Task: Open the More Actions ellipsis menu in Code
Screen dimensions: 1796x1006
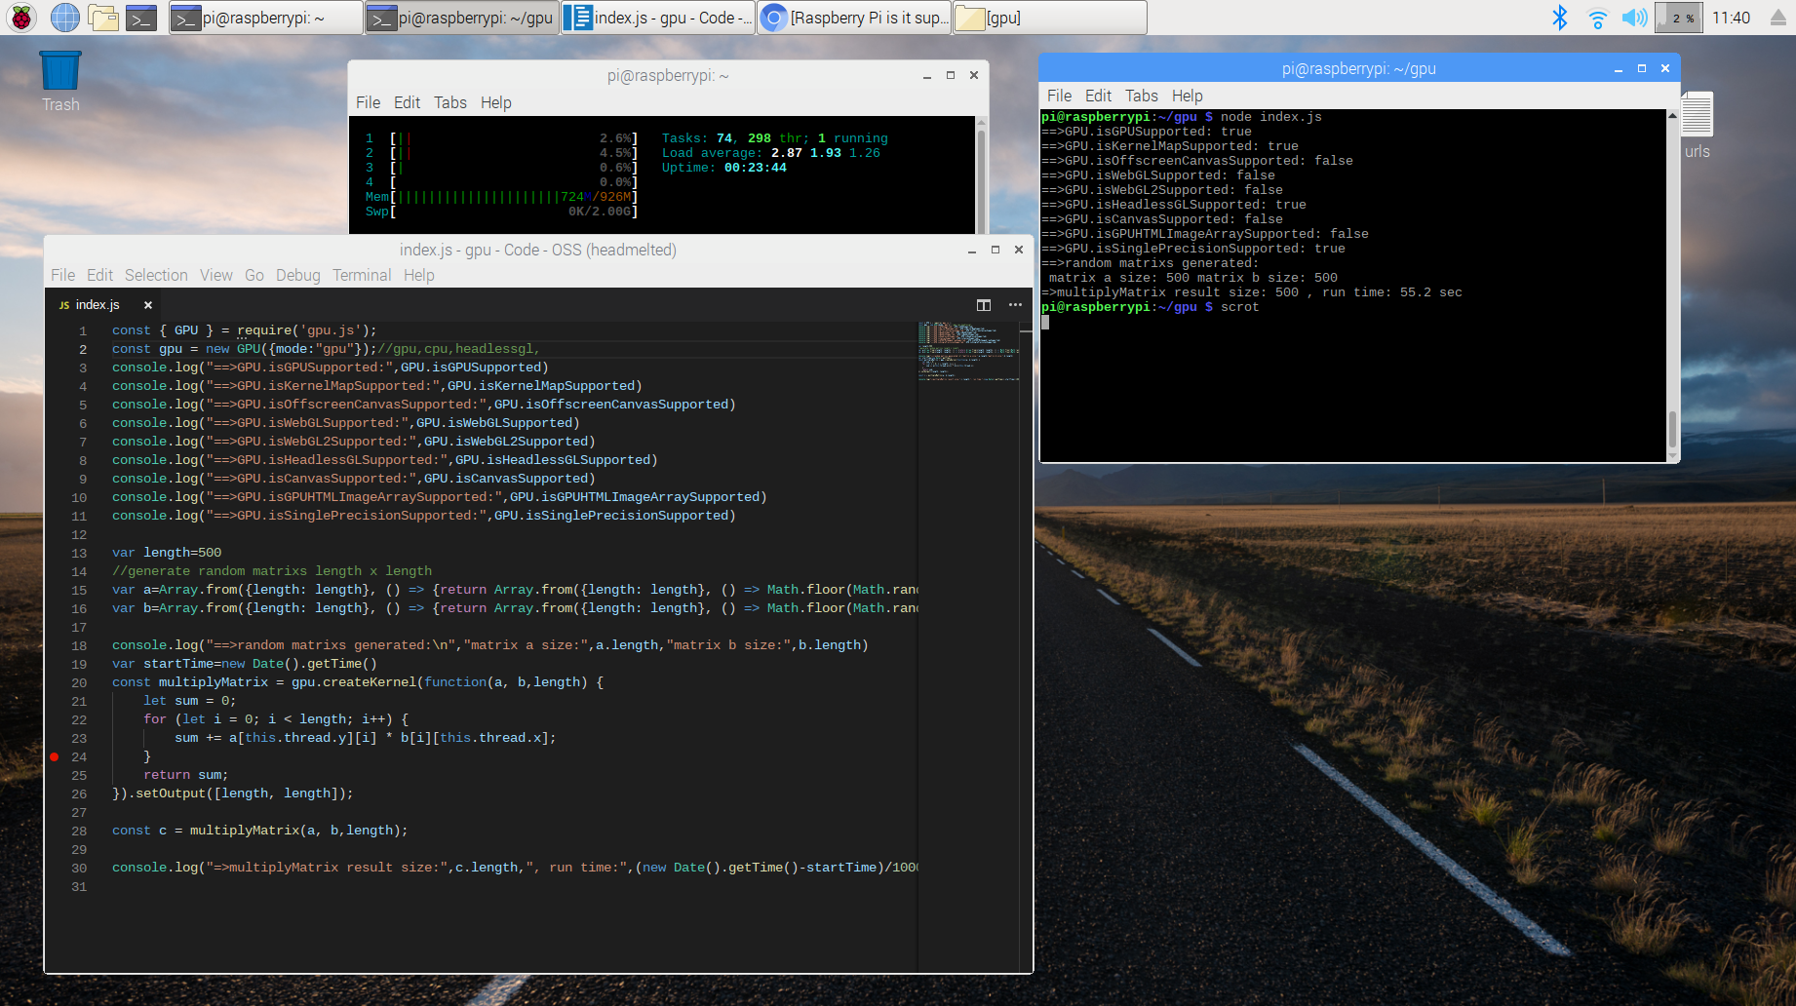Action: tap(1014, 304)
